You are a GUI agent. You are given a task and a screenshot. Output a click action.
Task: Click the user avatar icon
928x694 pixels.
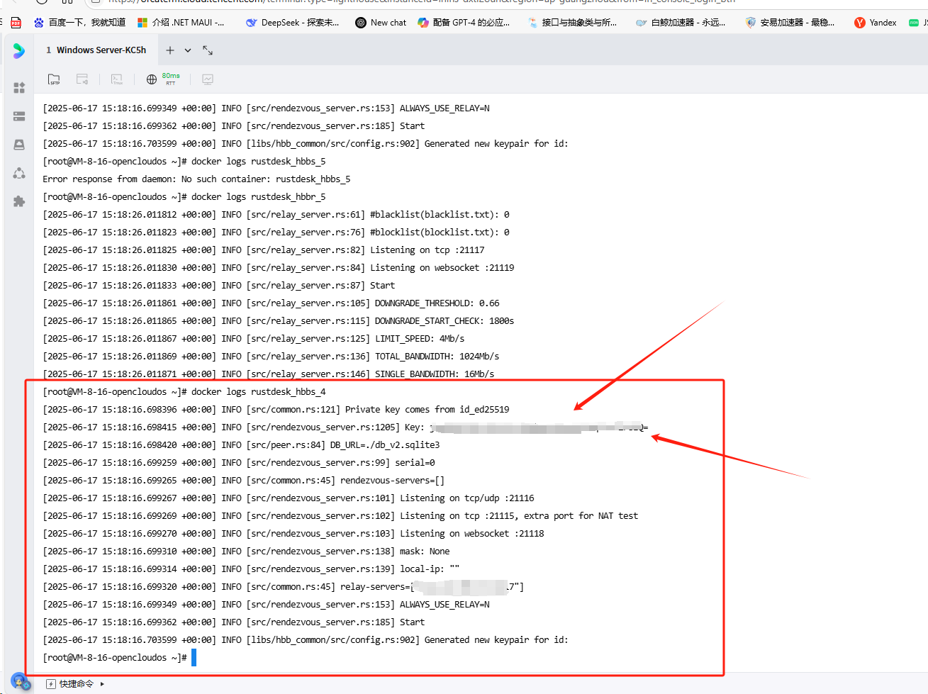click(x=21, y=682)
